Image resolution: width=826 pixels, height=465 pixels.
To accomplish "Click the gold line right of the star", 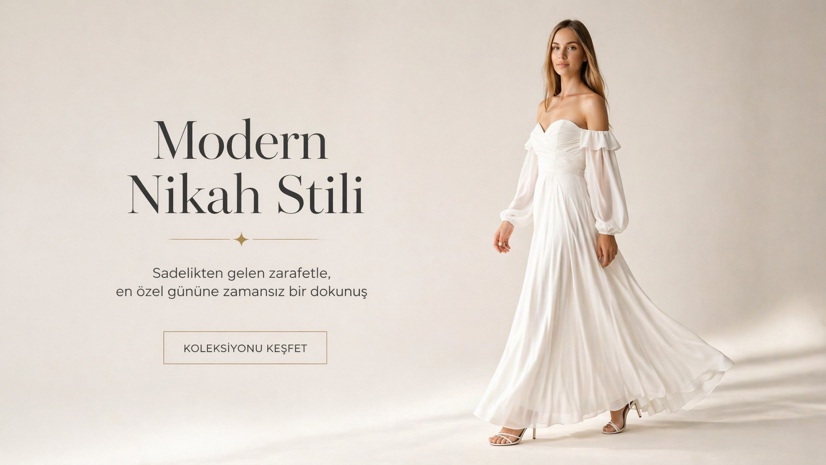I will 287,239.
